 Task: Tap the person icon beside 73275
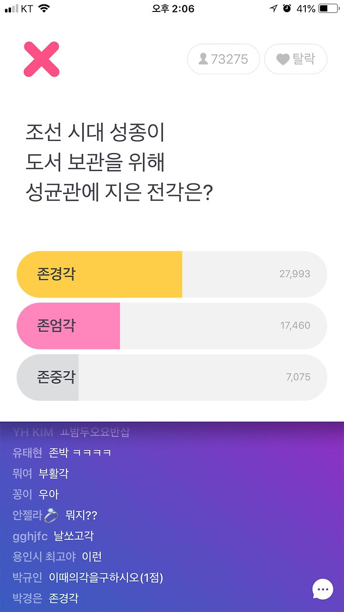[x=203, y=59]
